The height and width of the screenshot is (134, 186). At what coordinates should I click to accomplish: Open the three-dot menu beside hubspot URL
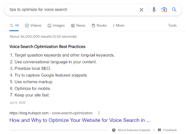pos(99,113)
